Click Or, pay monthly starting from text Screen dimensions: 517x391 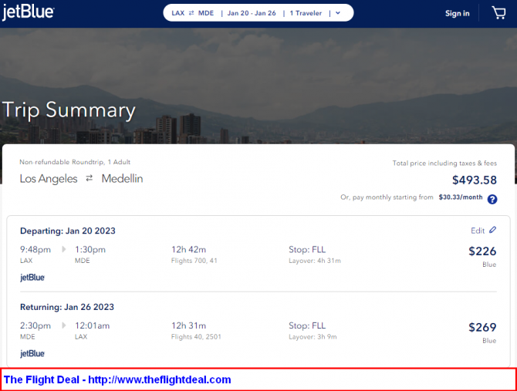(387, 197)
